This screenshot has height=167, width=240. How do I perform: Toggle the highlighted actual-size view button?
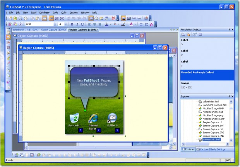(x=51, y=18)
